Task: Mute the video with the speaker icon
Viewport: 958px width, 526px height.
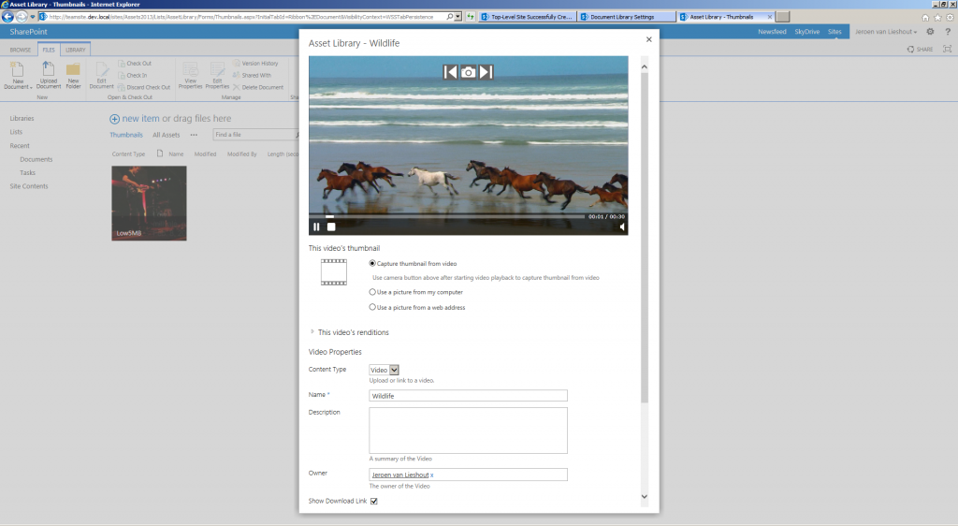Action: 622,226
